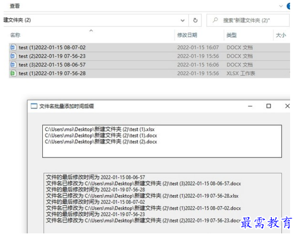Screen dimensions: 296x237
Task: Click the search box for 新建文件夹 (2)
Action: click(x=248, y=20)
